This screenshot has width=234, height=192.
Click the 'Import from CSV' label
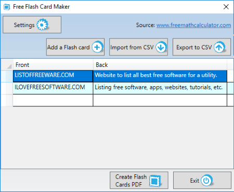132,47
